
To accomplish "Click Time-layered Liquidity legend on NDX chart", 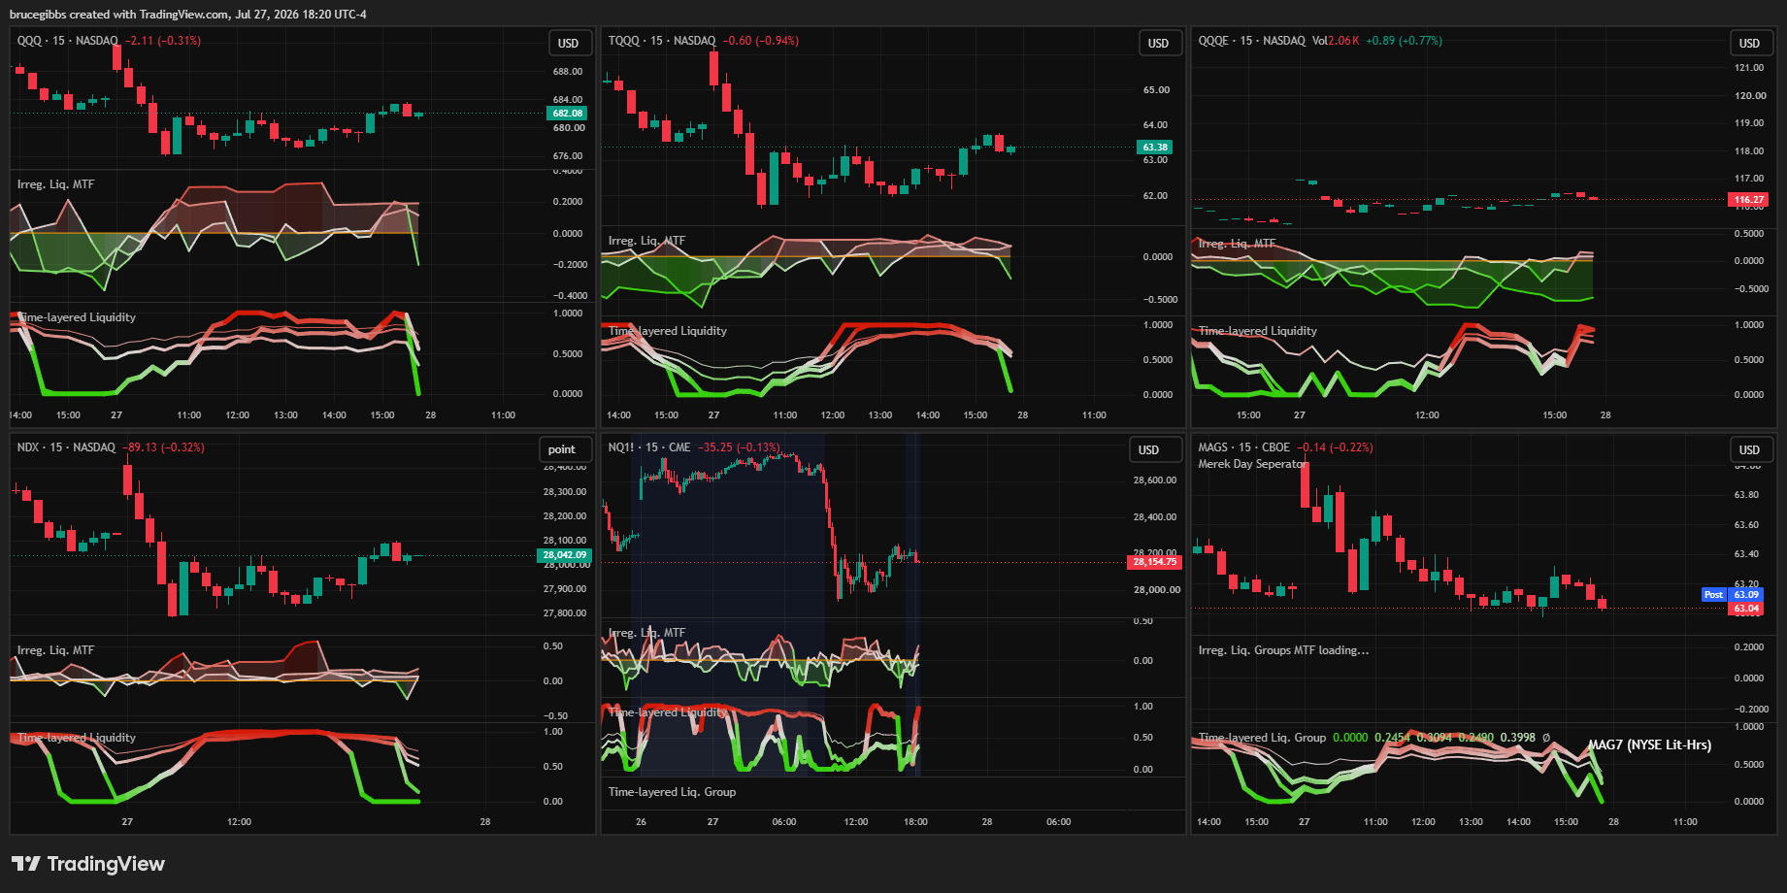I will tap(77, 738).
